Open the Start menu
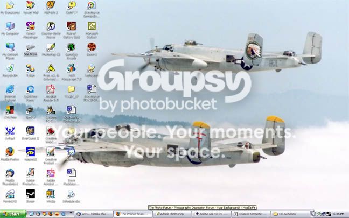This screenshot has height=218, width=349. [13, 214]
